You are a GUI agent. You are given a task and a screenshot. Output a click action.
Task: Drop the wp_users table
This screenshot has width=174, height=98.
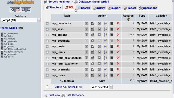[x=118, y=75]
